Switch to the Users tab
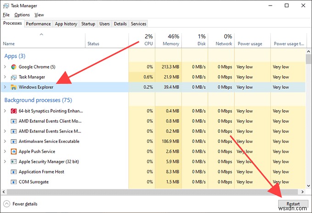This screenshot has height=213, width=312. click(105, 24)
